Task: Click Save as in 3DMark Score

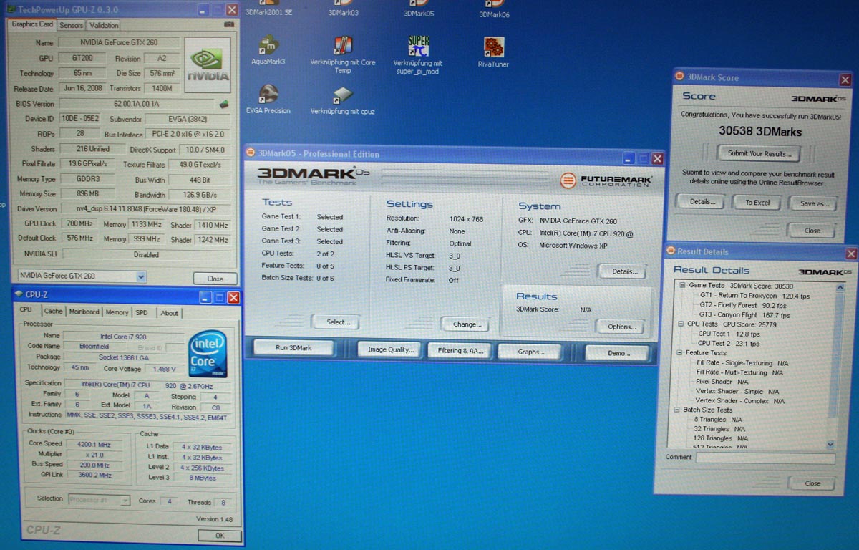Action: pos(814,203)
